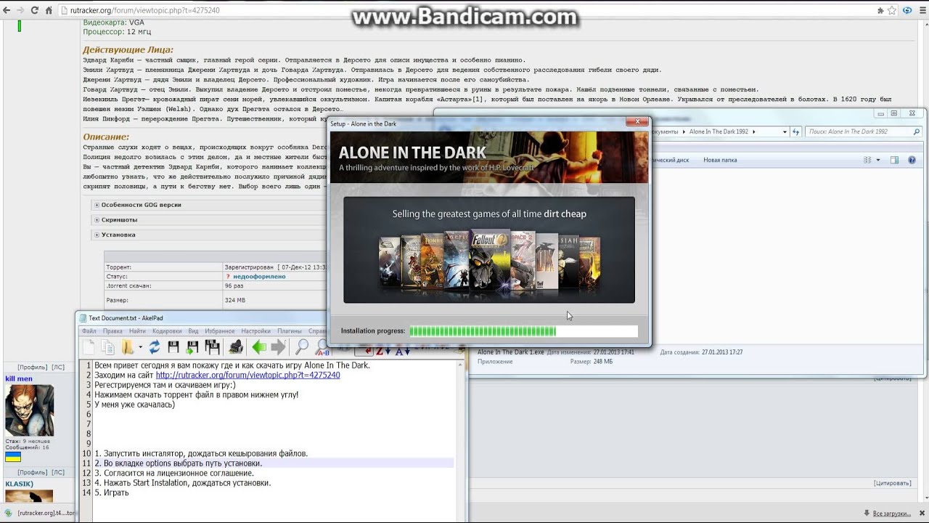Click the rutracker link in AkelPad text
The image size is (929, 523).
tap(247, 375)
